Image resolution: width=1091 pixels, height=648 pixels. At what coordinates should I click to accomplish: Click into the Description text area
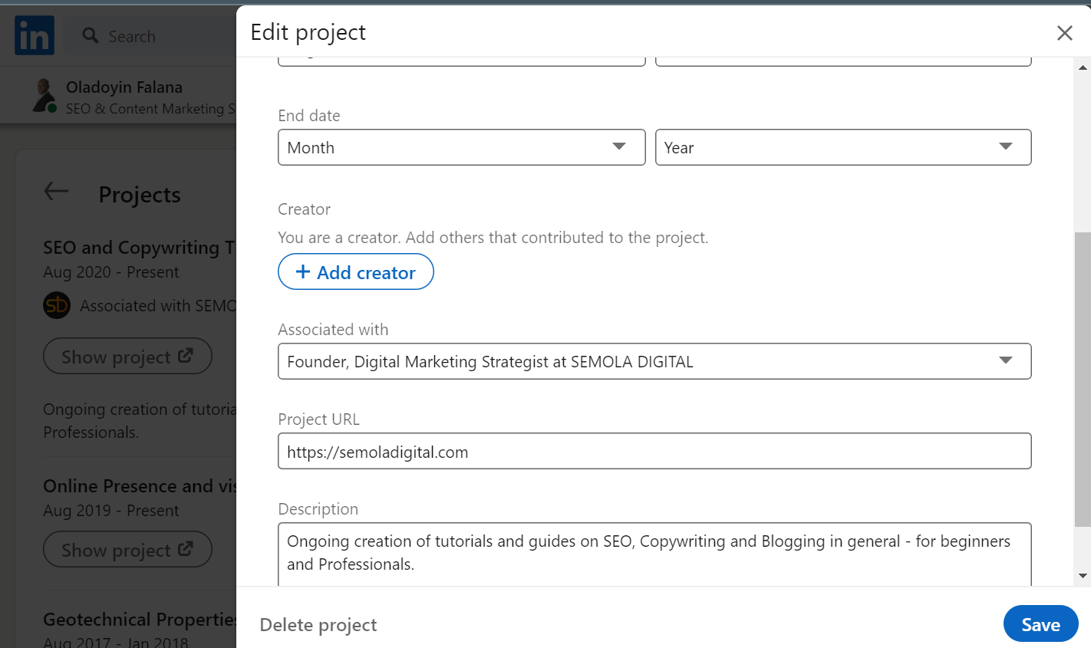click(x=654, y=553)
